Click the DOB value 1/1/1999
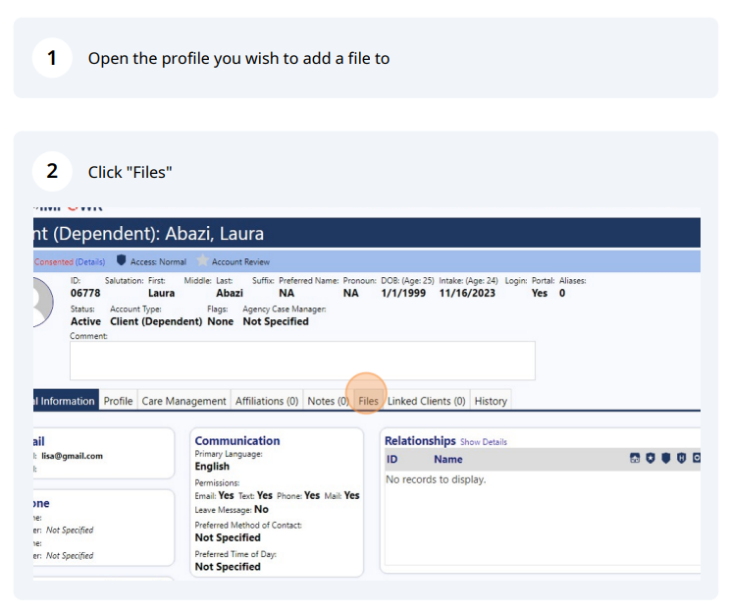 point(403,293)
